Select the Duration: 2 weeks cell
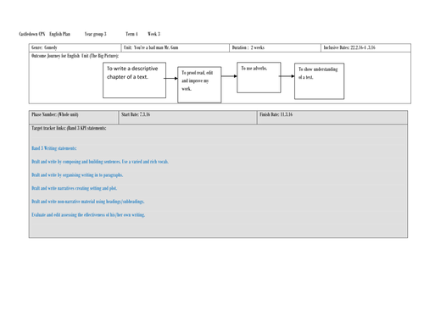This screenshot has width=424, height=327. click(x=275, y=47)
